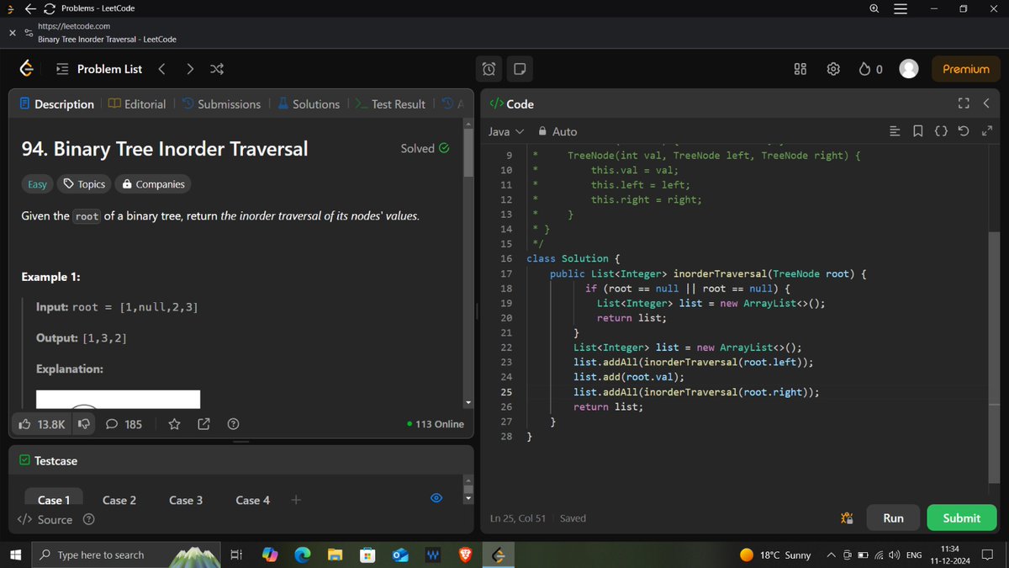Submit the solution
Viewport: 1009px width, 568px height.
coord(961,518)
